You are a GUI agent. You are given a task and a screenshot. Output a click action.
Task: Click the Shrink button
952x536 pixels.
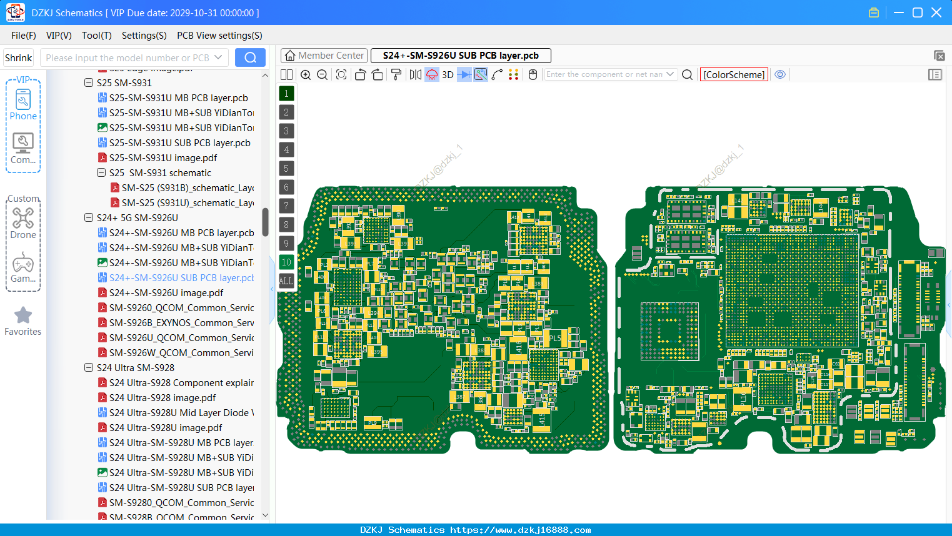click(18, 57)
